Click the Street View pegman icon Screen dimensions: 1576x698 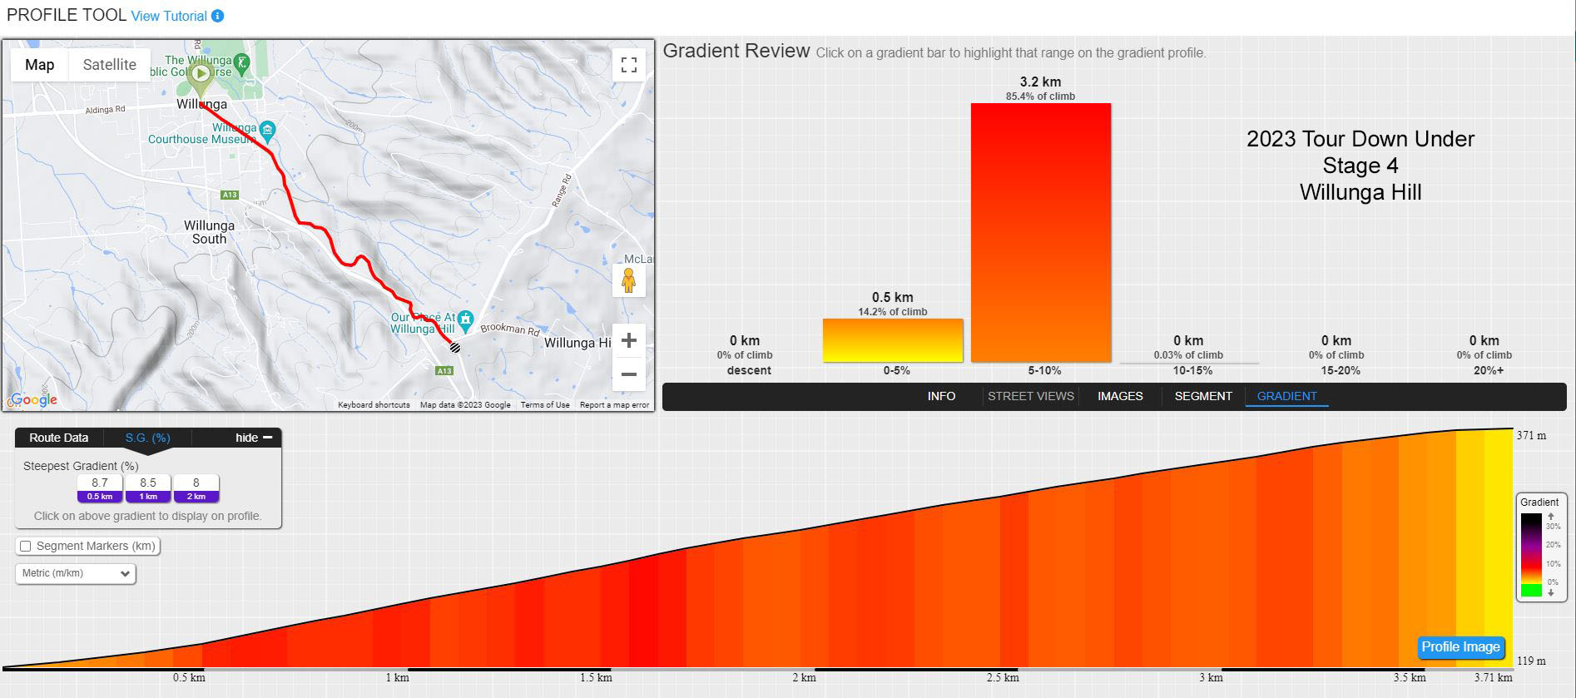(629, 281)
